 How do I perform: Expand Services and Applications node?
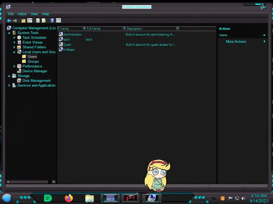point(9,85)
